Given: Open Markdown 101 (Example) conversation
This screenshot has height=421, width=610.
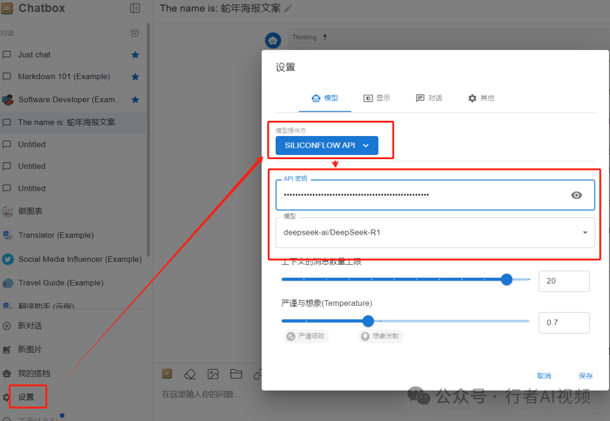Looking at the screenshot, I should (x=73, y=77).
